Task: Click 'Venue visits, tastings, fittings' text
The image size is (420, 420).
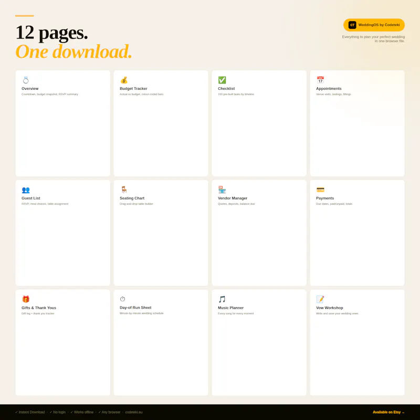Action: (333, 94)
